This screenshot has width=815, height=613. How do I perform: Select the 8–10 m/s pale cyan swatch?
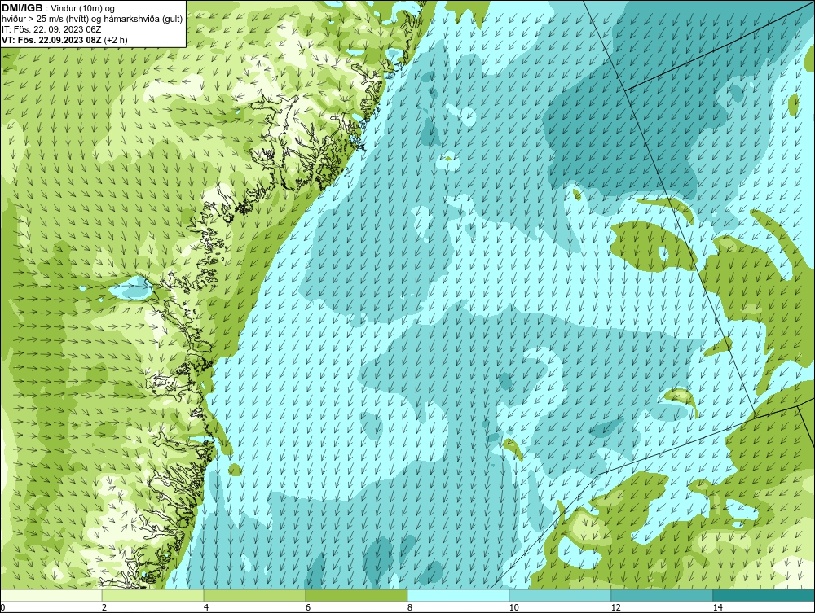point(458,595)
